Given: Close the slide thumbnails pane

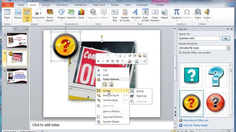Looking at the screenshot, I should tap(27, 29).
